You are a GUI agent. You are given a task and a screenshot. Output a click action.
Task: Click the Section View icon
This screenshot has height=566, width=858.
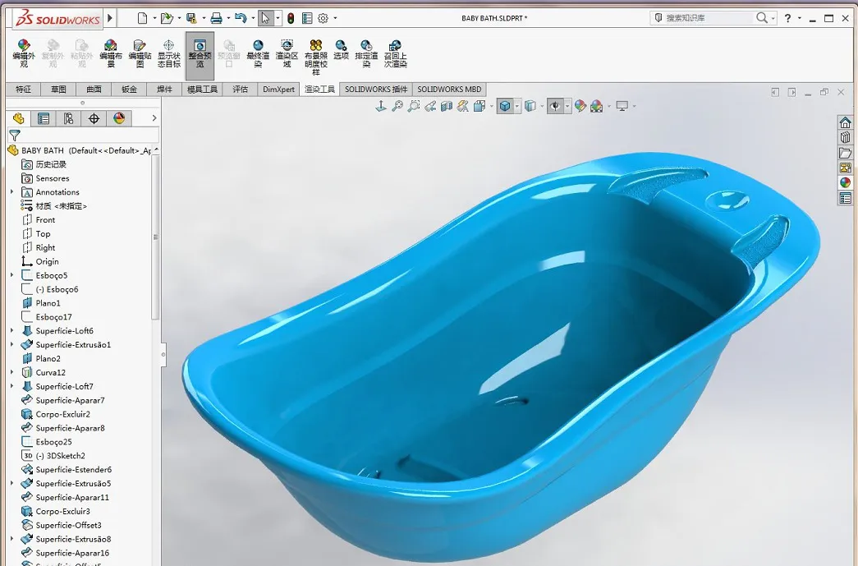[x=447, y=106]
